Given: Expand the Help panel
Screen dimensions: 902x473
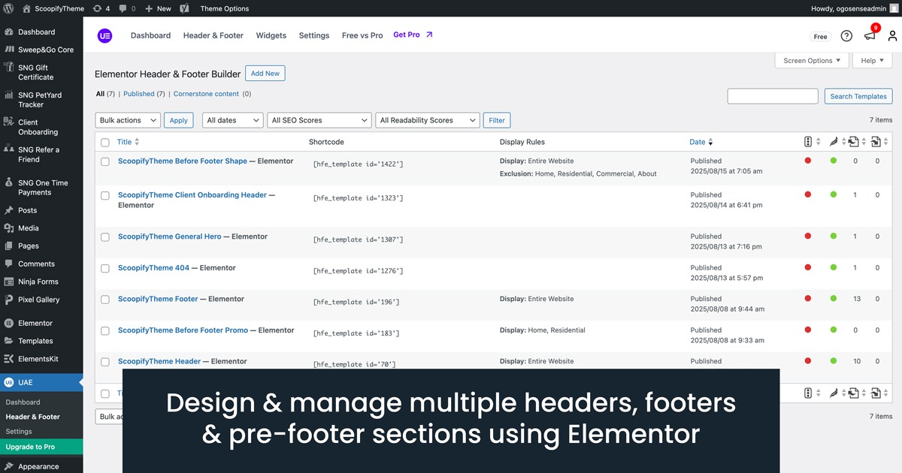Looking at the screenshot, I should (872, 61).
